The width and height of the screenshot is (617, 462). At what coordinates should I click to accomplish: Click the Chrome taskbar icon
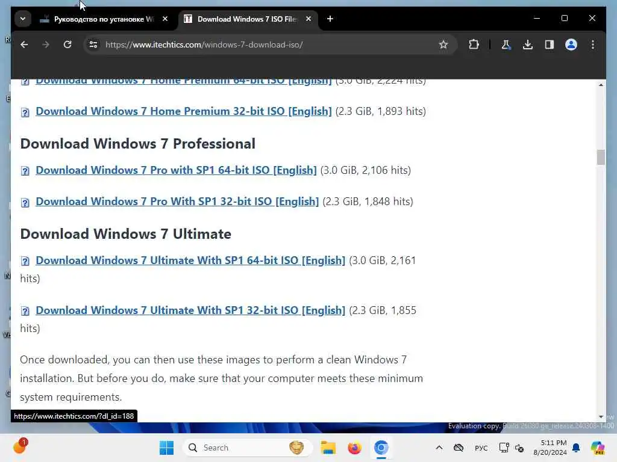(381, 448)
